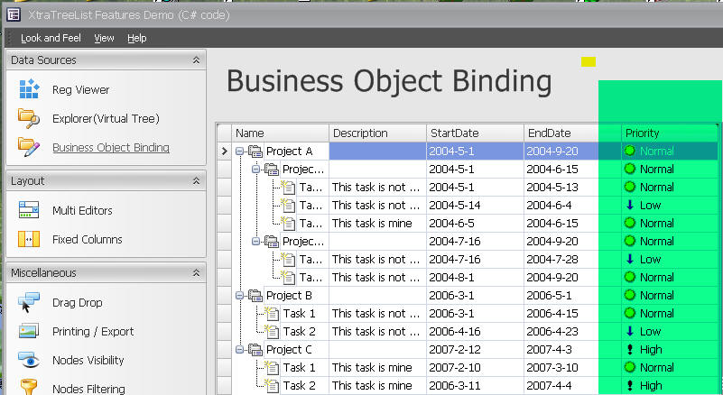Collapse the Project A tree node
Viewport: 723px width, 395px height.
[x=240, y=152]
